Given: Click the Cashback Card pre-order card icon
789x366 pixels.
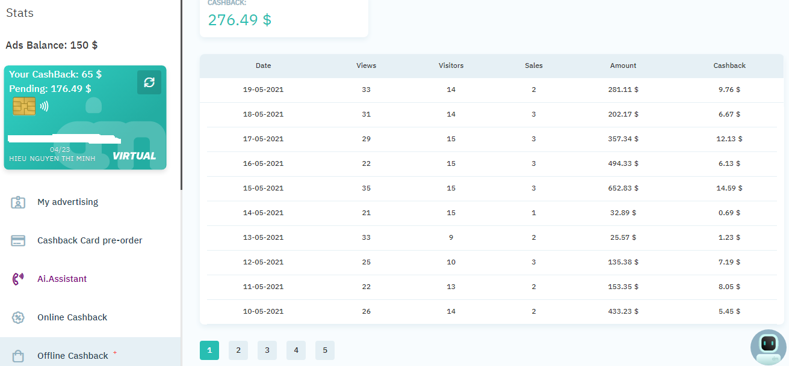Looking at the screenshot, I should (x=18, y=241).
